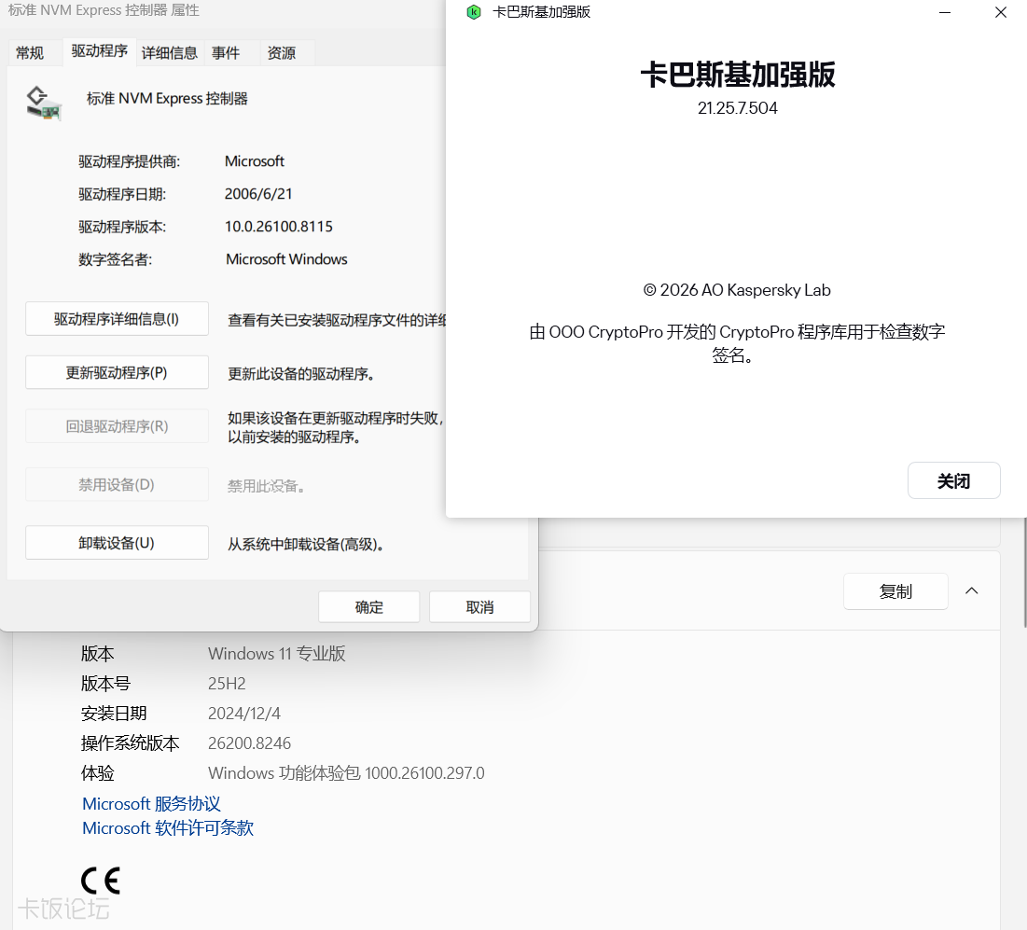Click the Windows 11 专业版 edition value
This screenshot has height=930, width=1027.
coord(276,654)
